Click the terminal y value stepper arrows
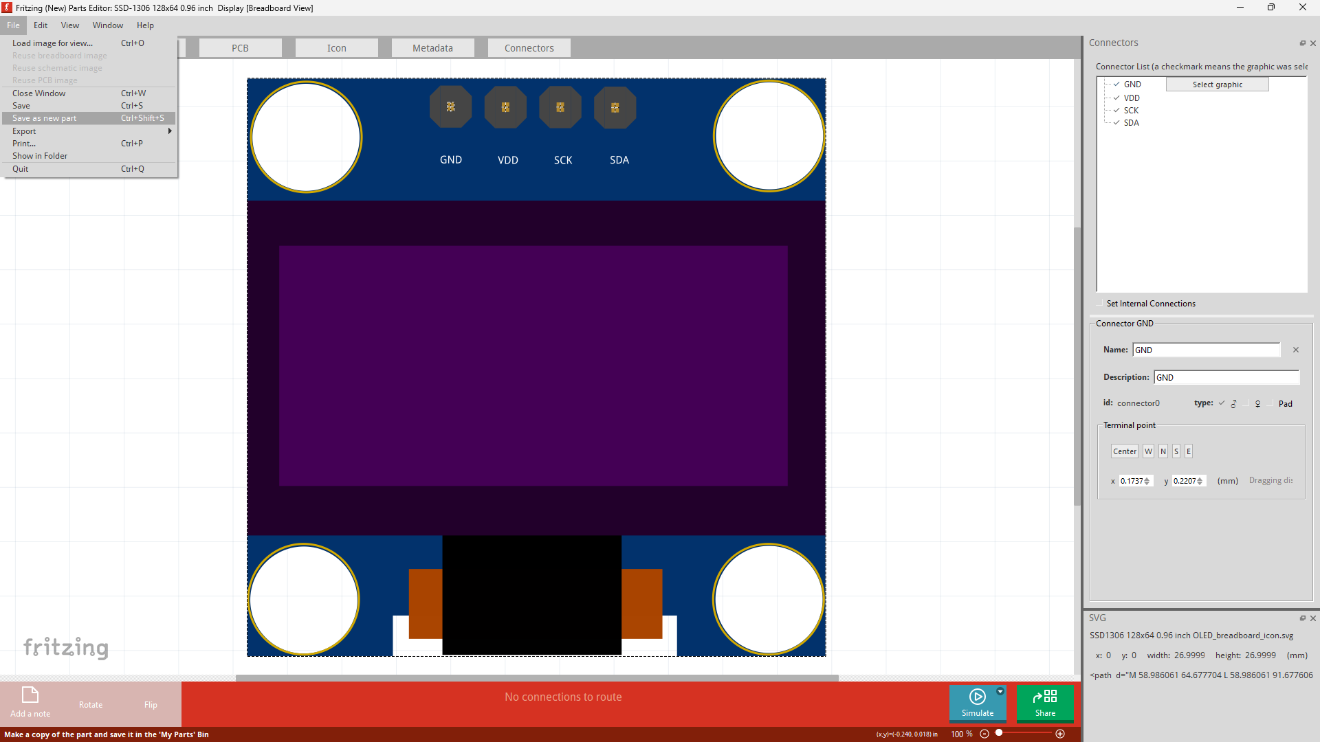The width and height of the screenshot is (1320, 742). tap(1200, 481)
